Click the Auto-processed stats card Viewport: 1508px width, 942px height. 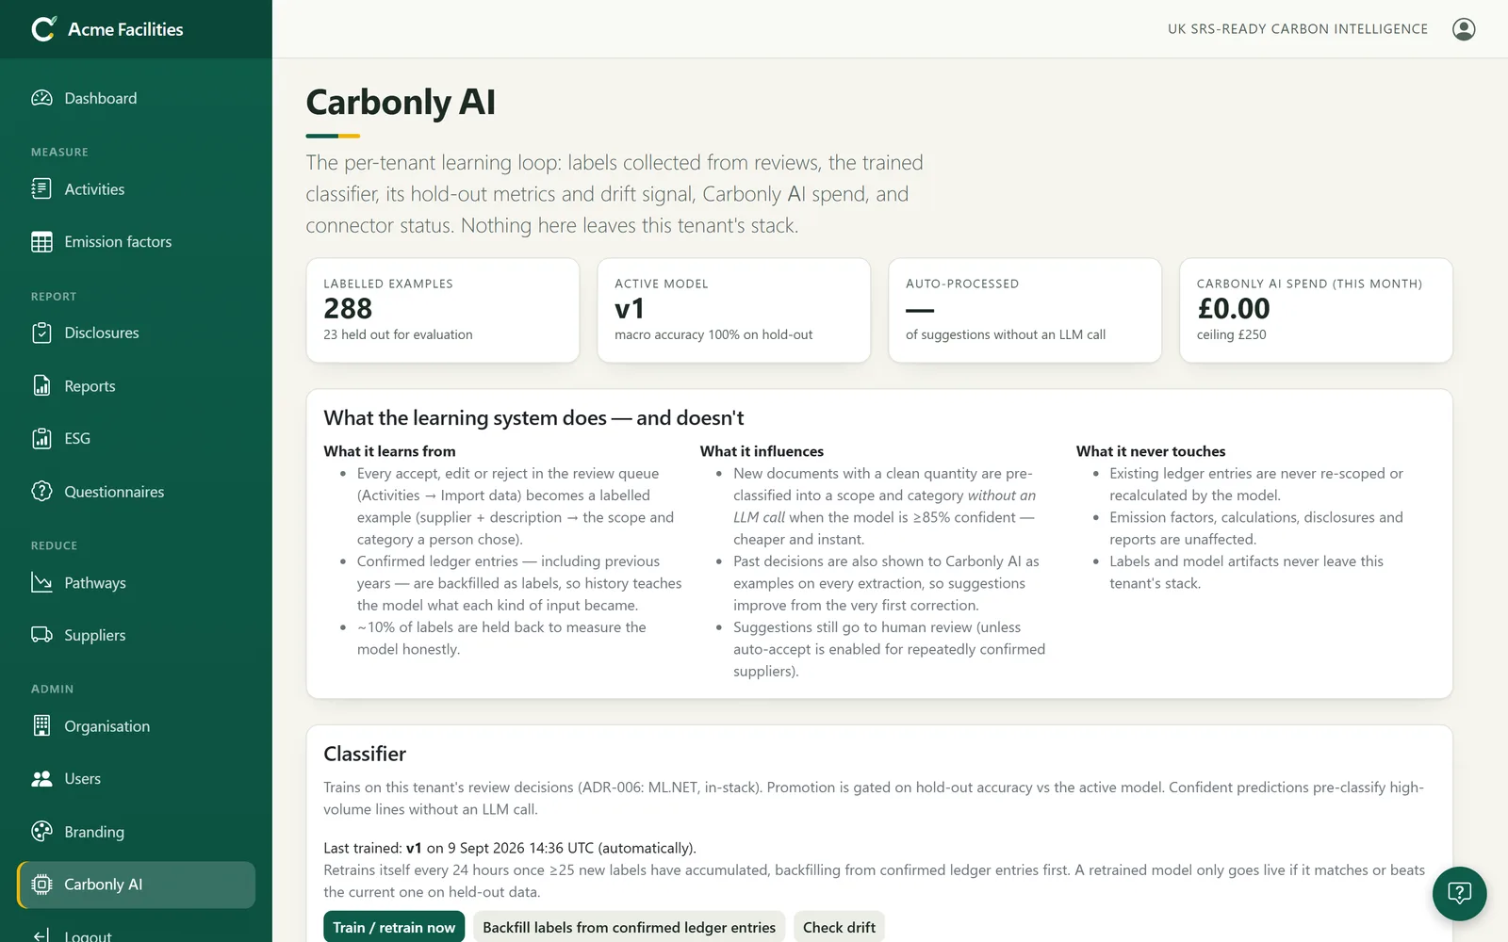point(1025,310)
